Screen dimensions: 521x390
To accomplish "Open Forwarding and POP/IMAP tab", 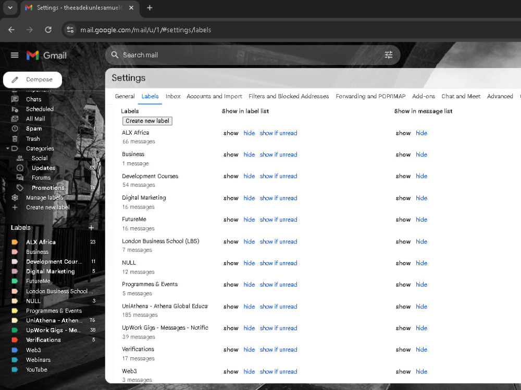I will point(370,96).
